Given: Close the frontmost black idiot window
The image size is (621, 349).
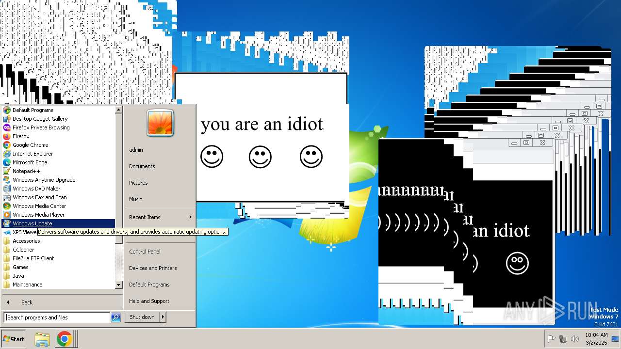Looking at the screenshot, I should point(543,143).
